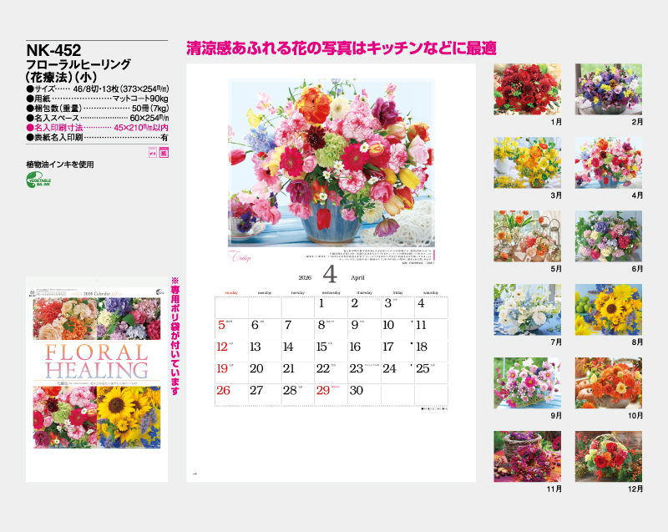Click the wednesday column header
The image size is (668, 532).
[331, 293]
